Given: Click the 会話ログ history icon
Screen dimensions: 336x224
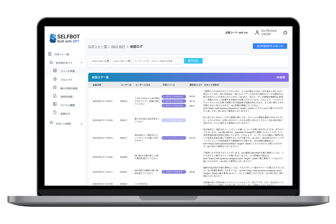Looking at the screenshot, I should click(x=55, y=113).
